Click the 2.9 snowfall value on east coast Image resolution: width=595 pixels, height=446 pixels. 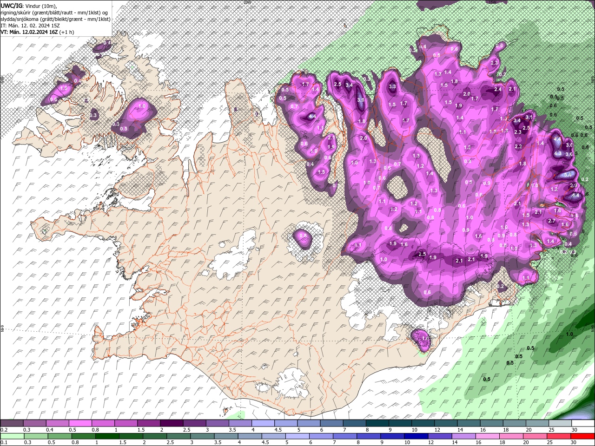tap(573, 186)
